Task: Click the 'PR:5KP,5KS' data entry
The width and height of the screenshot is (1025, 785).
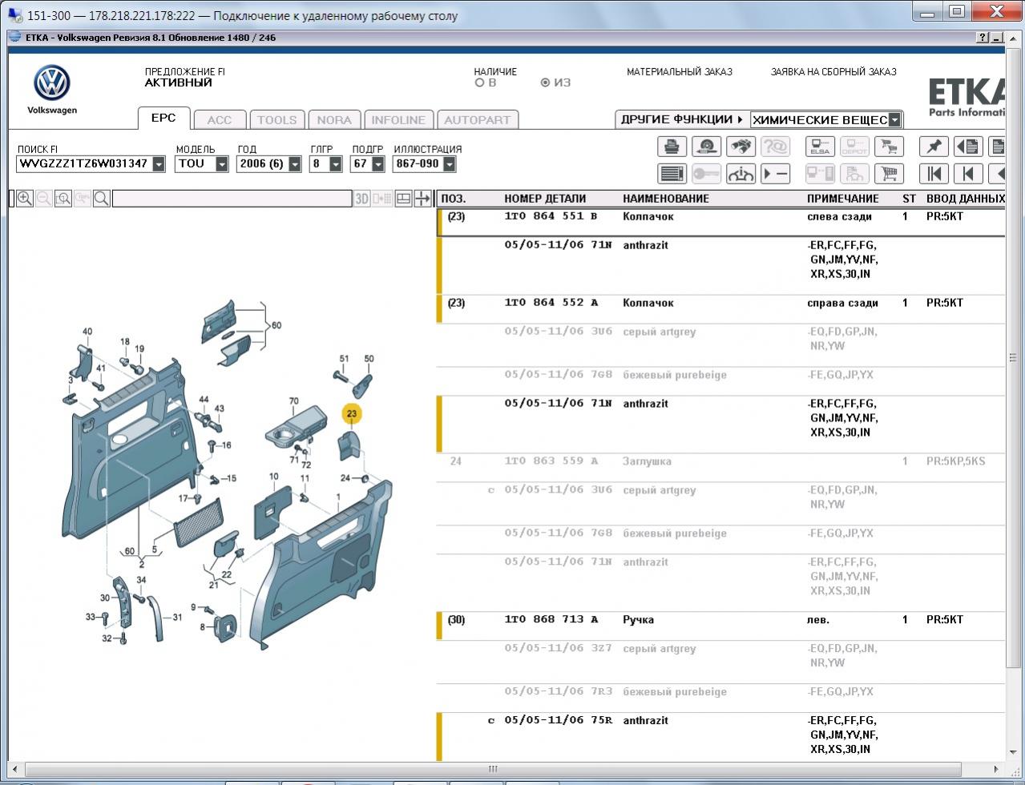Action: (956, 462)
